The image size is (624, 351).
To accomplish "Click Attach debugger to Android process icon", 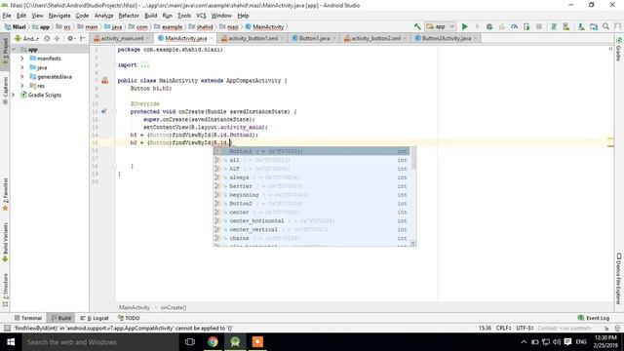I will [x=526, y=26].
